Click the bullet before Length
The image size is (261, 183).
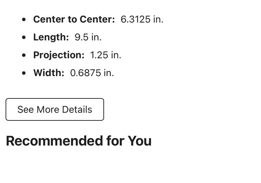[x=24, y=37]
